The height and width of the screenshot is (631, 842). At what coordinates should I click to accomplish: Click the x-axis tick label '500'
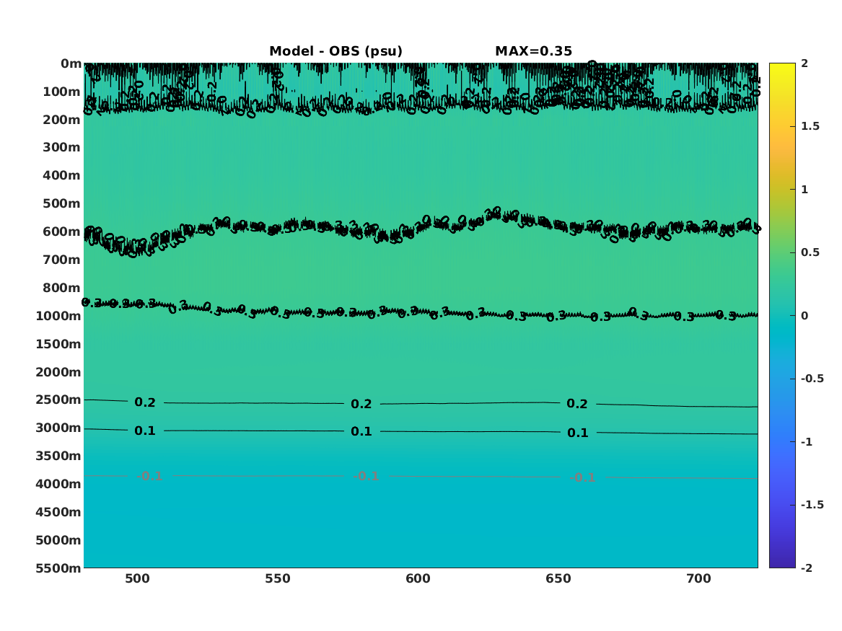pos(138,578)
